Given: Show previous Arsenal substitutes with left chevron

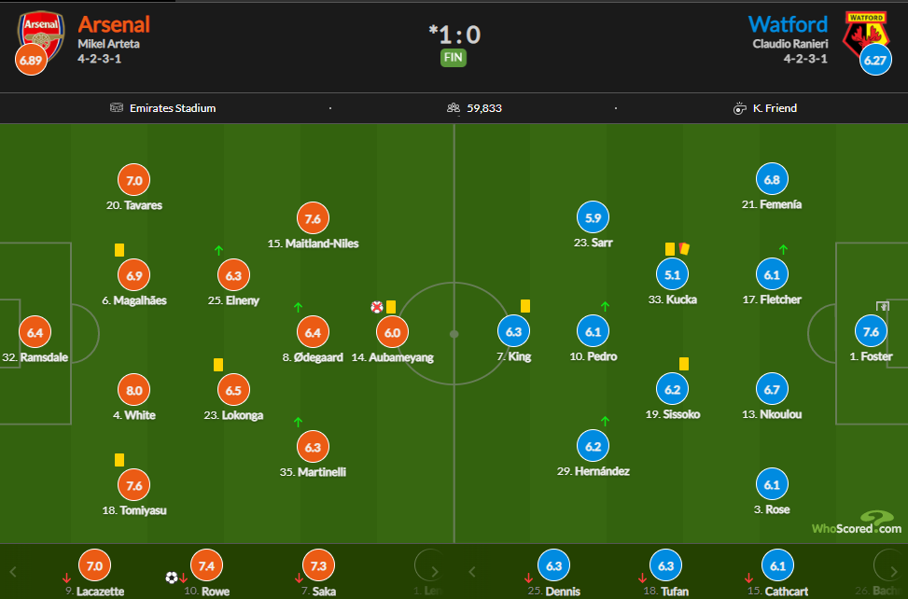Looking at the screenshot, I should coord(13,572).
